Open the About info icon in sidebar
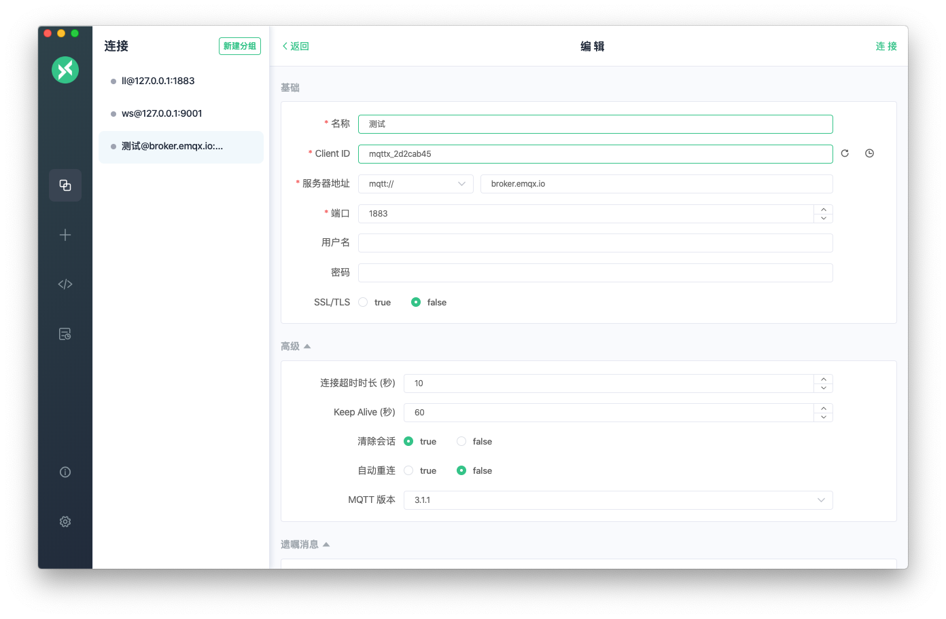 click(x=65, y=472)
